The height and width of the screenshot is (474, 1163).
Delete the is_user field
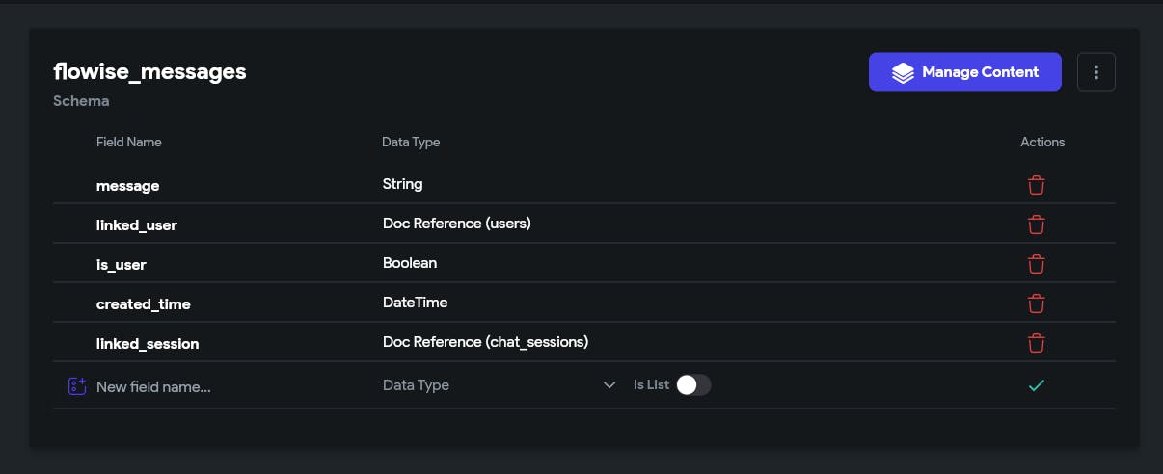pyautogui.click(x=1036, y=264)
